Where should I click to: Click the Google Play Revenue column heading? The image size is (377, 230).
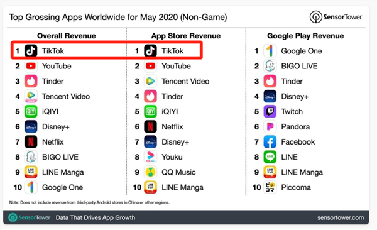(305, 36)
